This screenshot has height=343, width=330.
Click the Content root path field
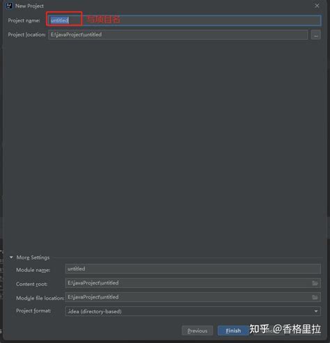pyautogui.click(x=193, y=283)
